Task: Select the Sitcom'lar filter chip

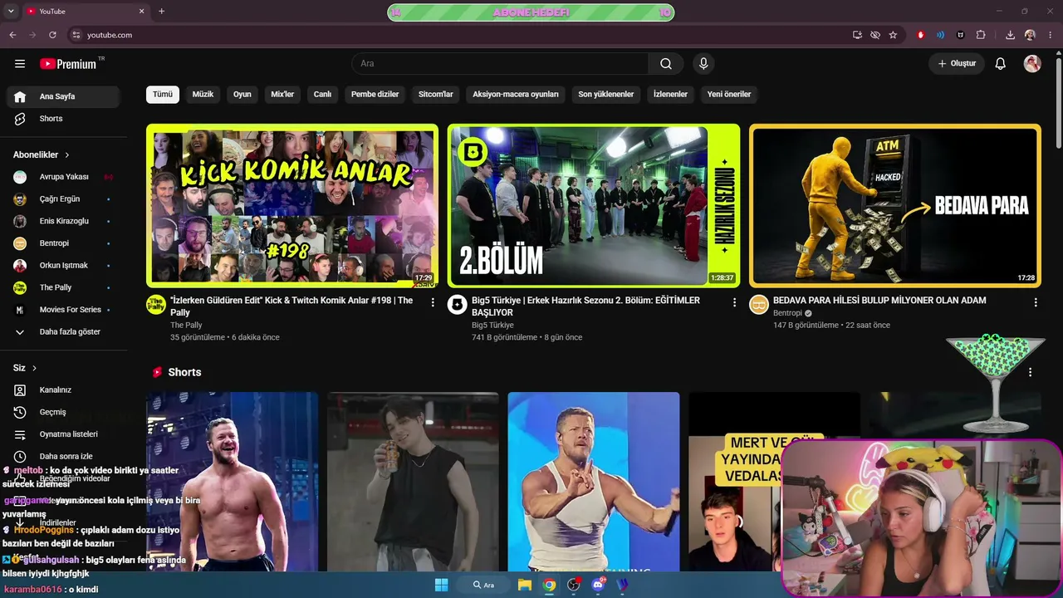Action: tap(436, 95)
